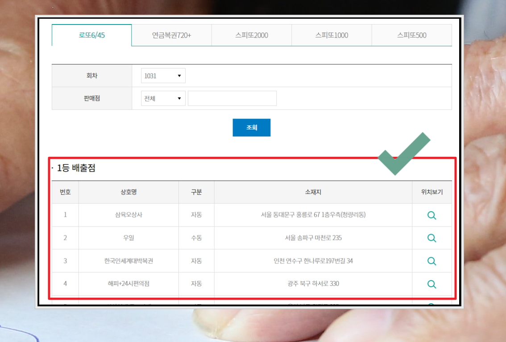Screen dimensions: 506x342
Task: Show location for 한국인세계대박복권 magnifier icon
Action: [x=431, y=261]
